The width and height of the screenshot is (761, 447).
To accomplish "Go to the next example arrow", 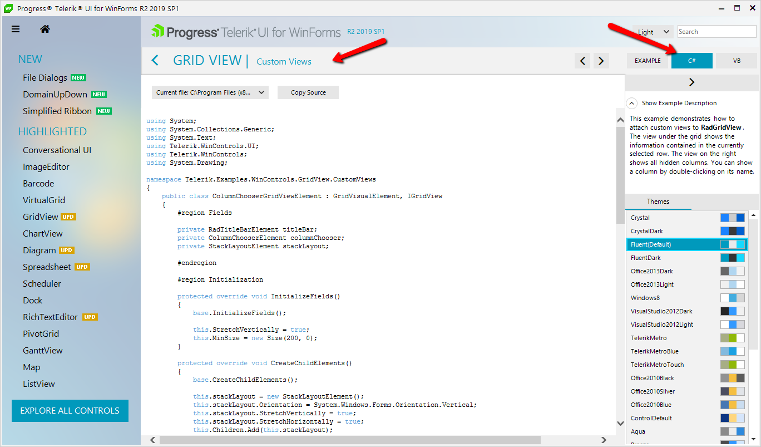I will tap(601, 61).
